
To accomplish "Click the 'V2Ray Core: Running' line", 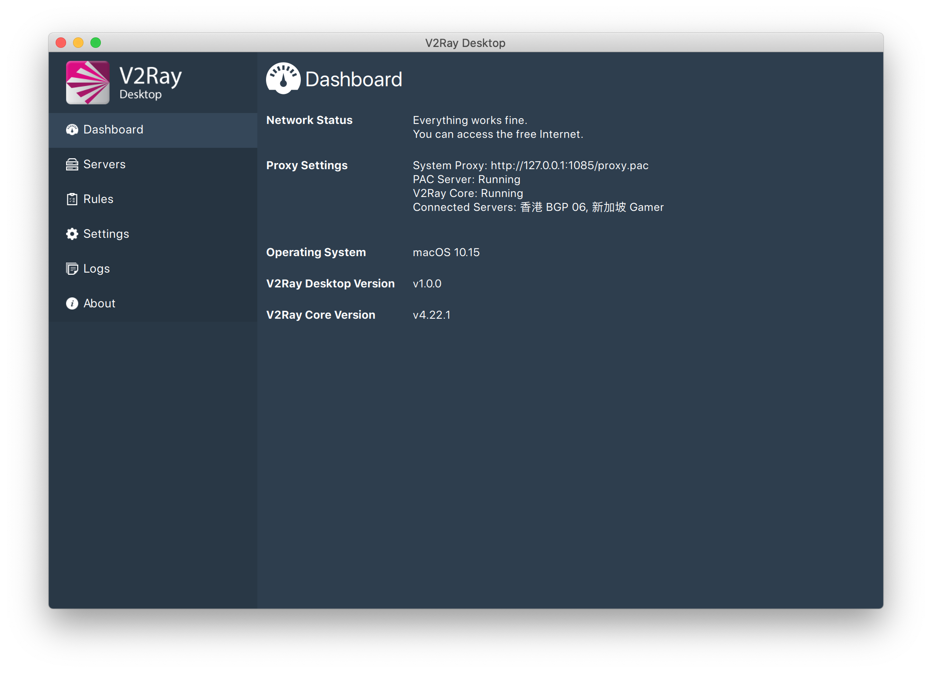I will [468, 193].
